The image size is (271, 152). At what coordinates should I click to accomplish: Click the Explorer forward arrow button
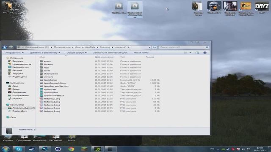pyautogui.click(x=11, y=47)
